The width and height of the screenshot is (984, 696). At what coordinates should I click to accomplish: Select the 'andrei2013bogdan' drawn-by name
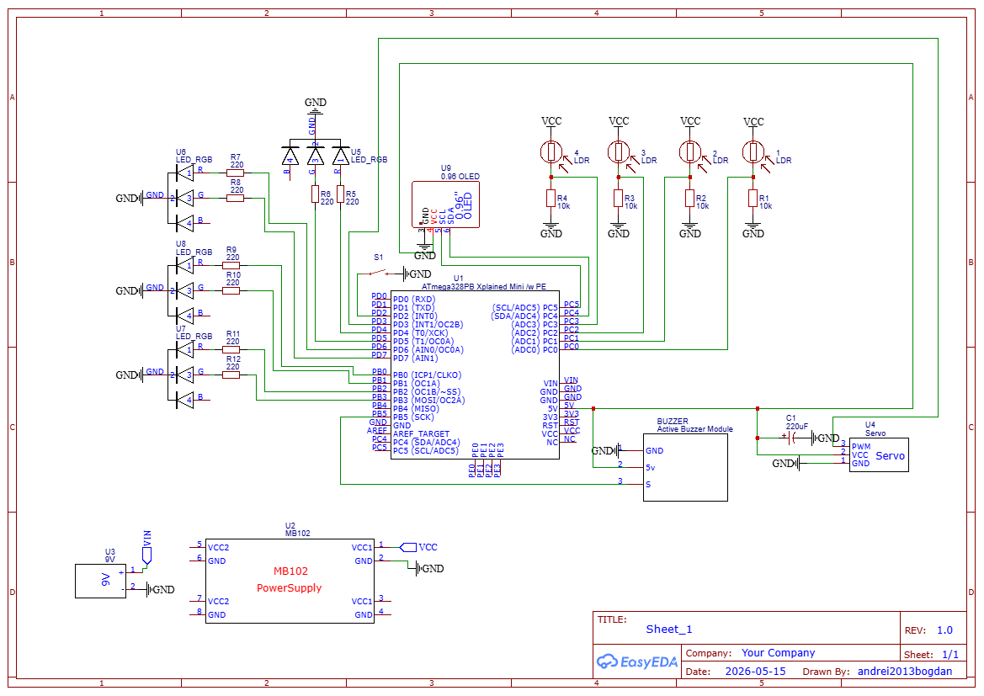(904, 671)
